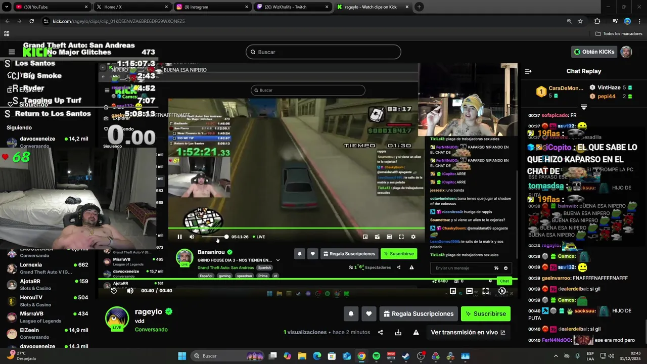Enter fullscreen on the clip player
The width and height of the screenshot is (647, 364).
point(485,291)
